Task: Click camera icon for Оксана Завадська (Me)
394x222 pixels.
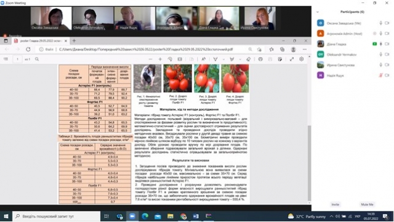Action: 387,23
